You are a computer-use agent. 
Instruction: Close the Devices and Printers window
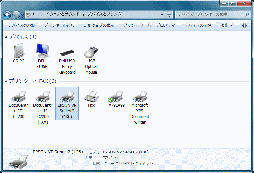pyautogui.click(x=244, y=3)
